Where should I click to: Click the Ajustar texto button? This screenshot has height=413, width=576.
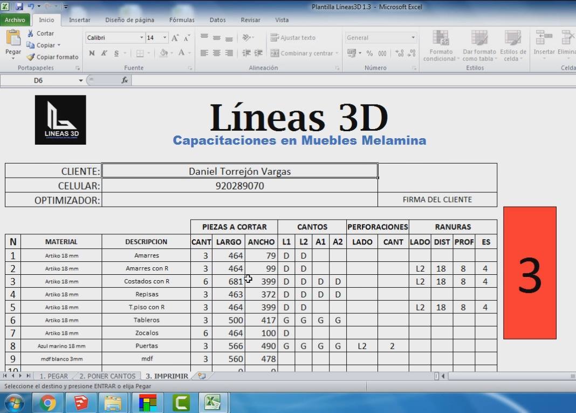[293, 37]
